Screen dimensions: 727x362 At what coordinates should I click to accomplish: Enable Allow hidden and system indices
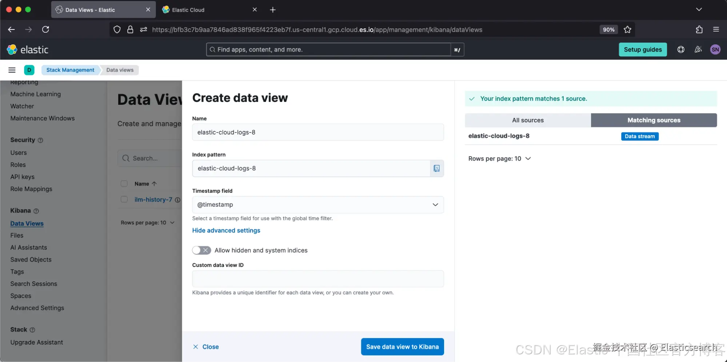[x=201, y=250]
